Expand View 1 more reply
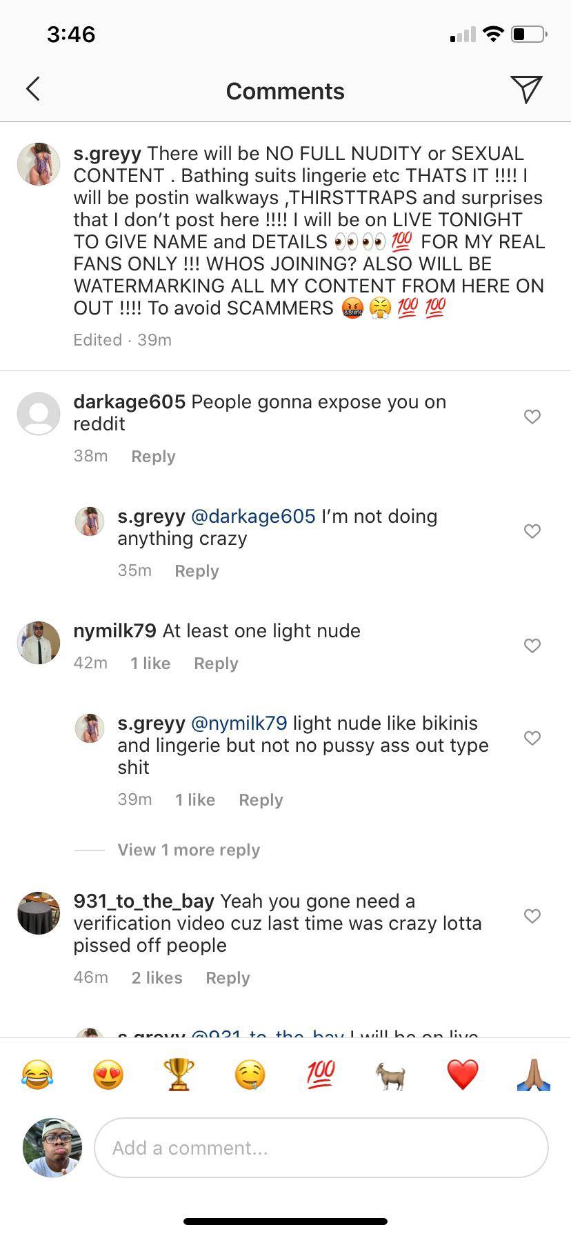571x1236 pixels. click(x=189, y=850)
